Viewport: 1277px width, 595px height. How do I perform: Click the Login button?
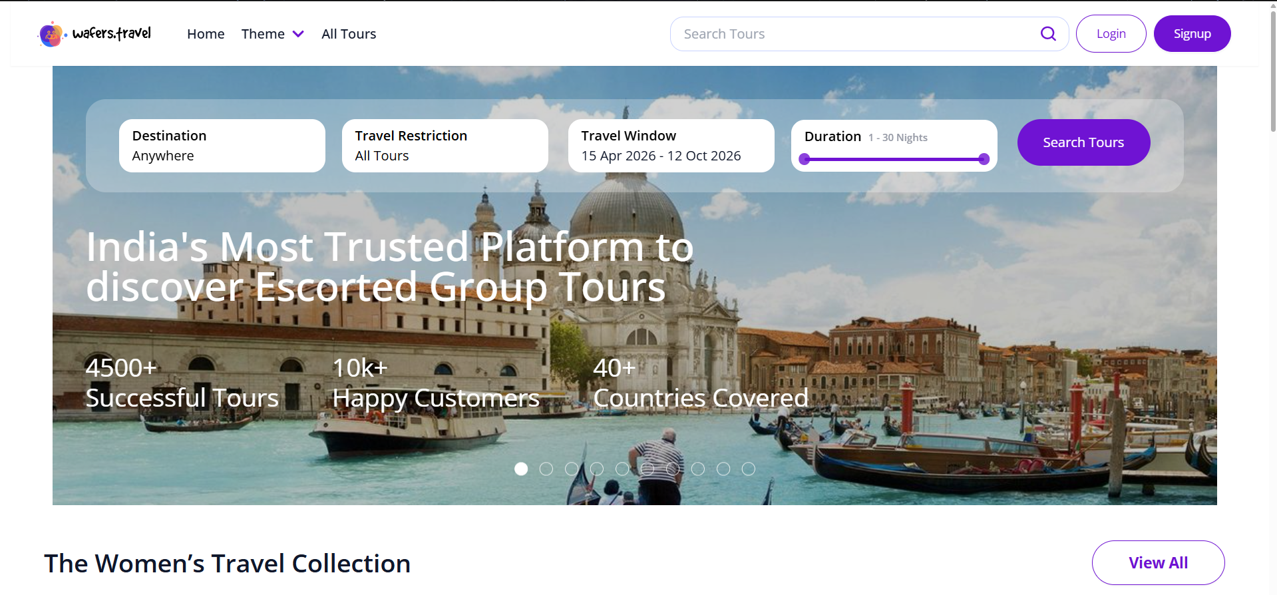[1111, 34]
